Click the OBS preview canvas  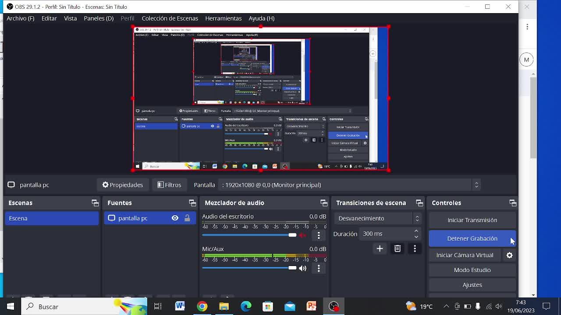(x=261, y=98)
